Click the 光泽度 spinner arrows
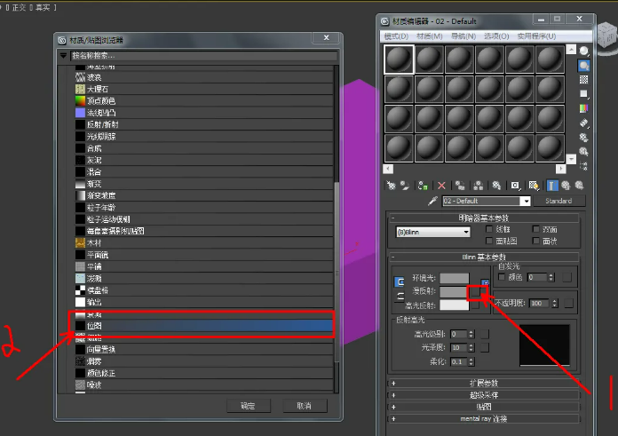 (471, 348)
